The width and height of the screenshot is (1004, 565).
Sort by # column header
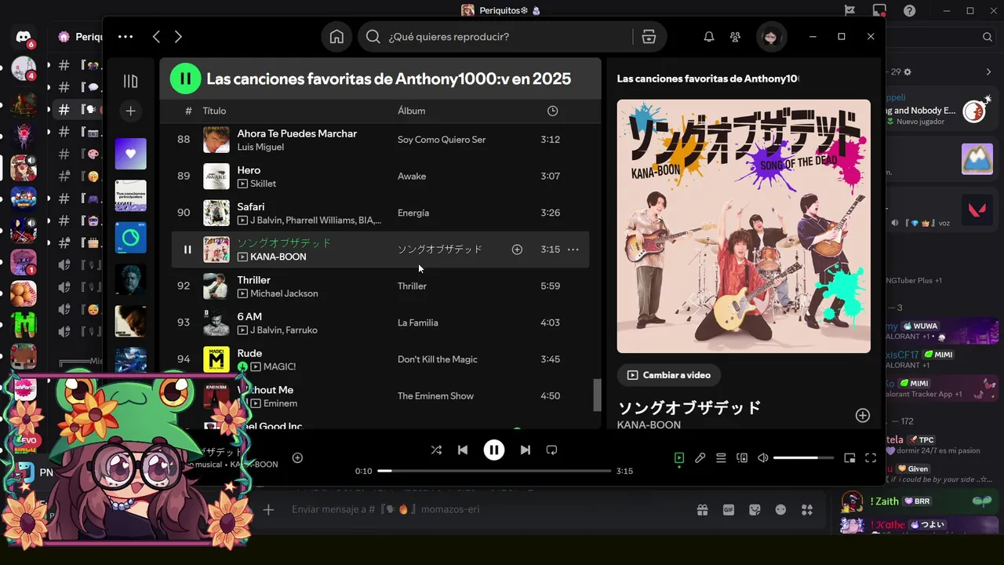click(188, 111)
